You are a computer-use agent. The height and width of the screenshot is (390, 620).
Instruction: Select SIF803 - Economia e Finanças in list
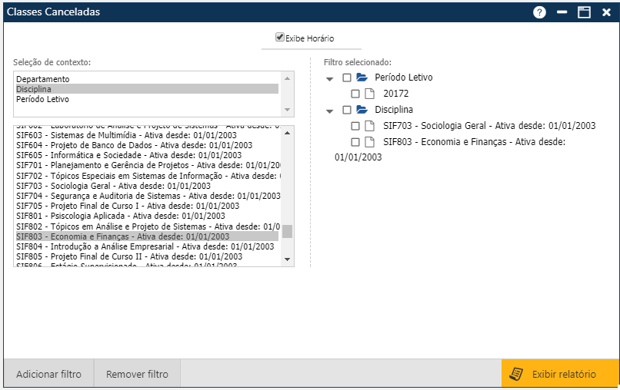point(147,236)
